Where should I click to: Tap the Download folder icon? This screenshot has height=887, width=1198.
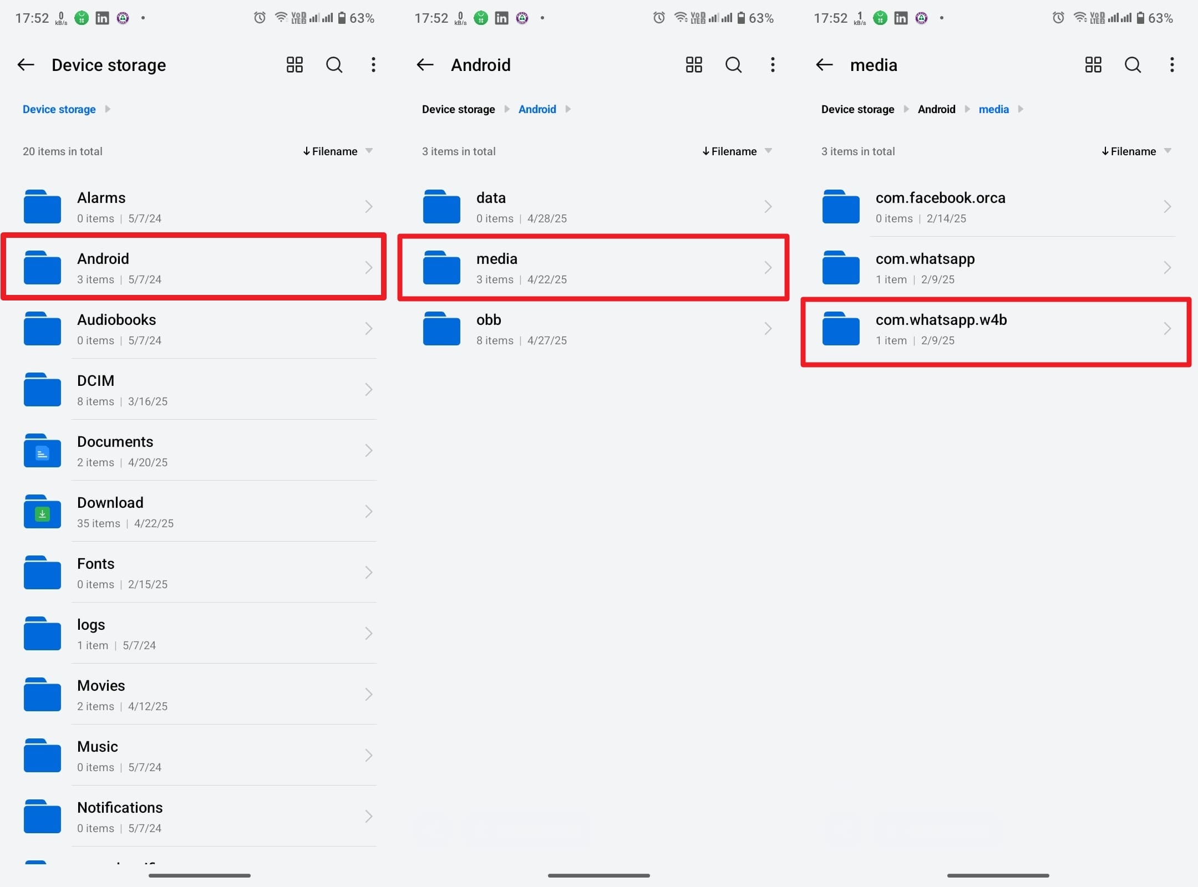coord(42,511)
